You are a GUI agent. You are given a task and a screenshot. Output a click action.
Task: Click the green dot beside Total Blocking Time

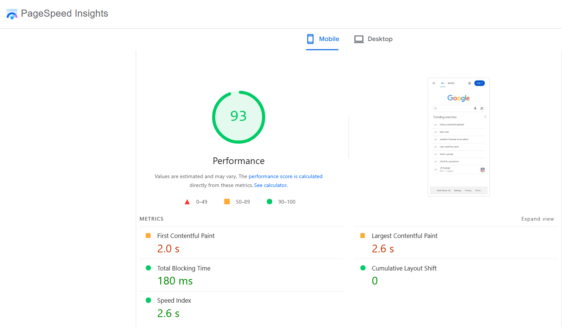click(148, 268)
